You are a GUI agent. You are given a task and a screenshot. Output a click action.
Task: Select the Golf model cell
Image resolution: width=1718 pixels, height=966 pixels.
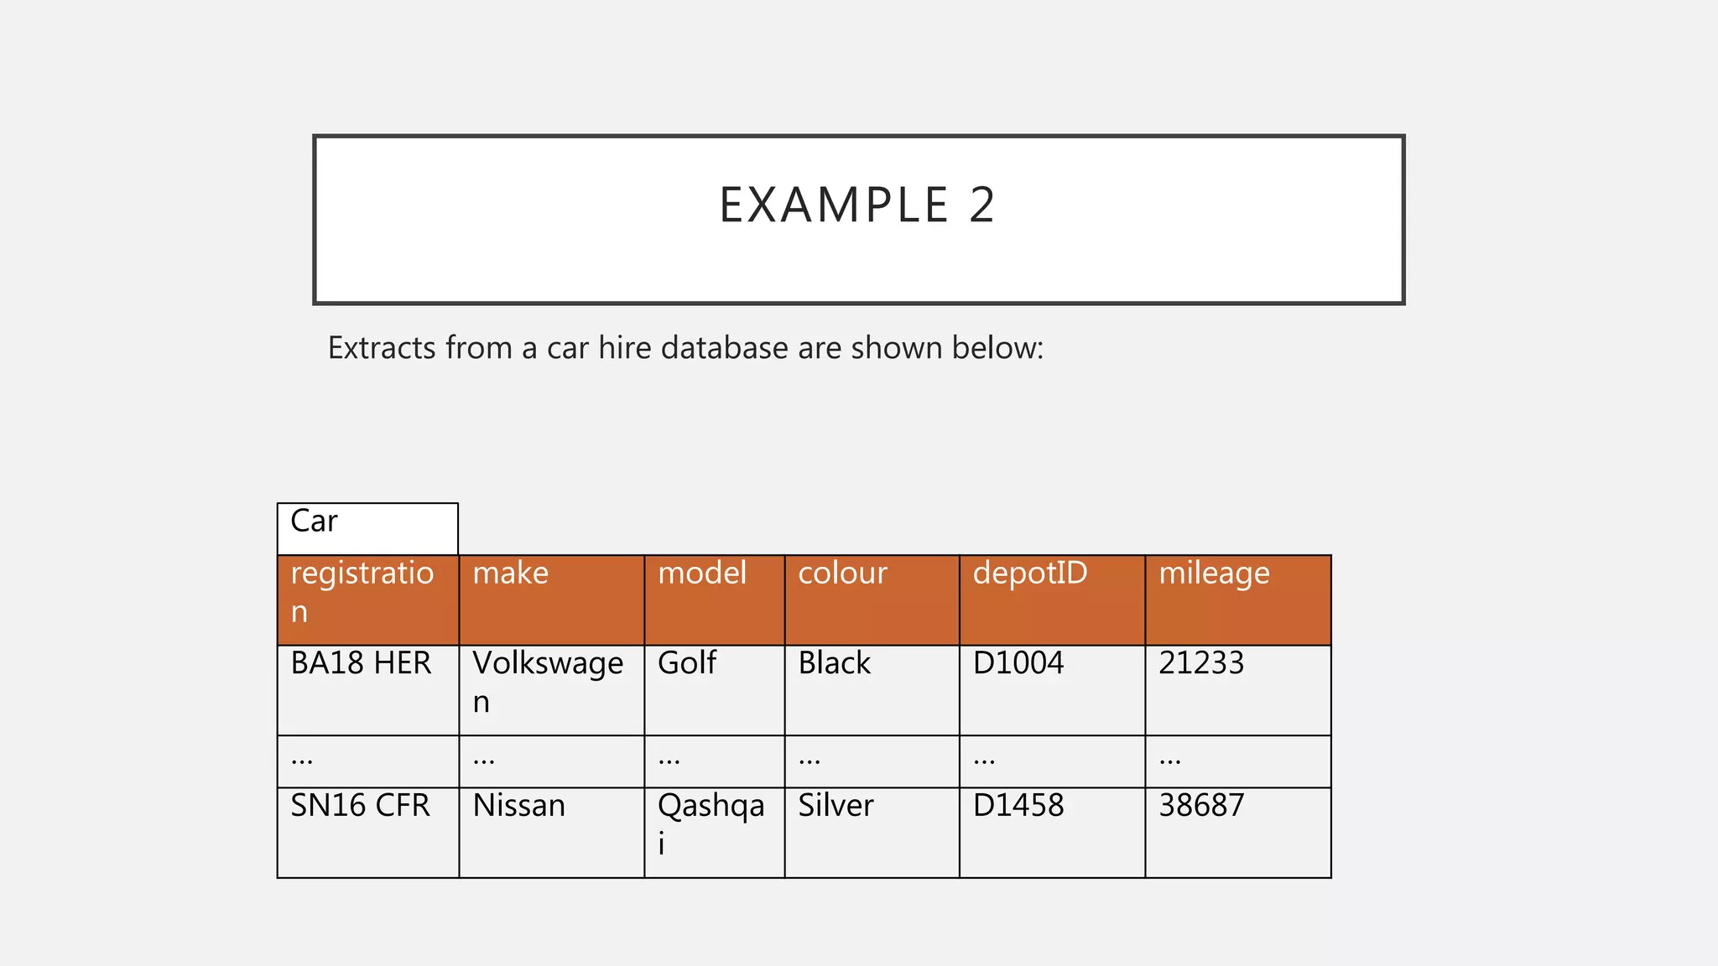coord(715,690)
